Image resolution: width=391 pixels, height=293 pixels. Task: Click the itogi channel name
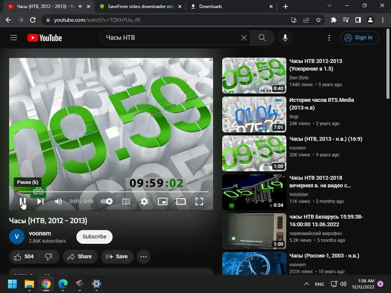click(x=294, y=117)
